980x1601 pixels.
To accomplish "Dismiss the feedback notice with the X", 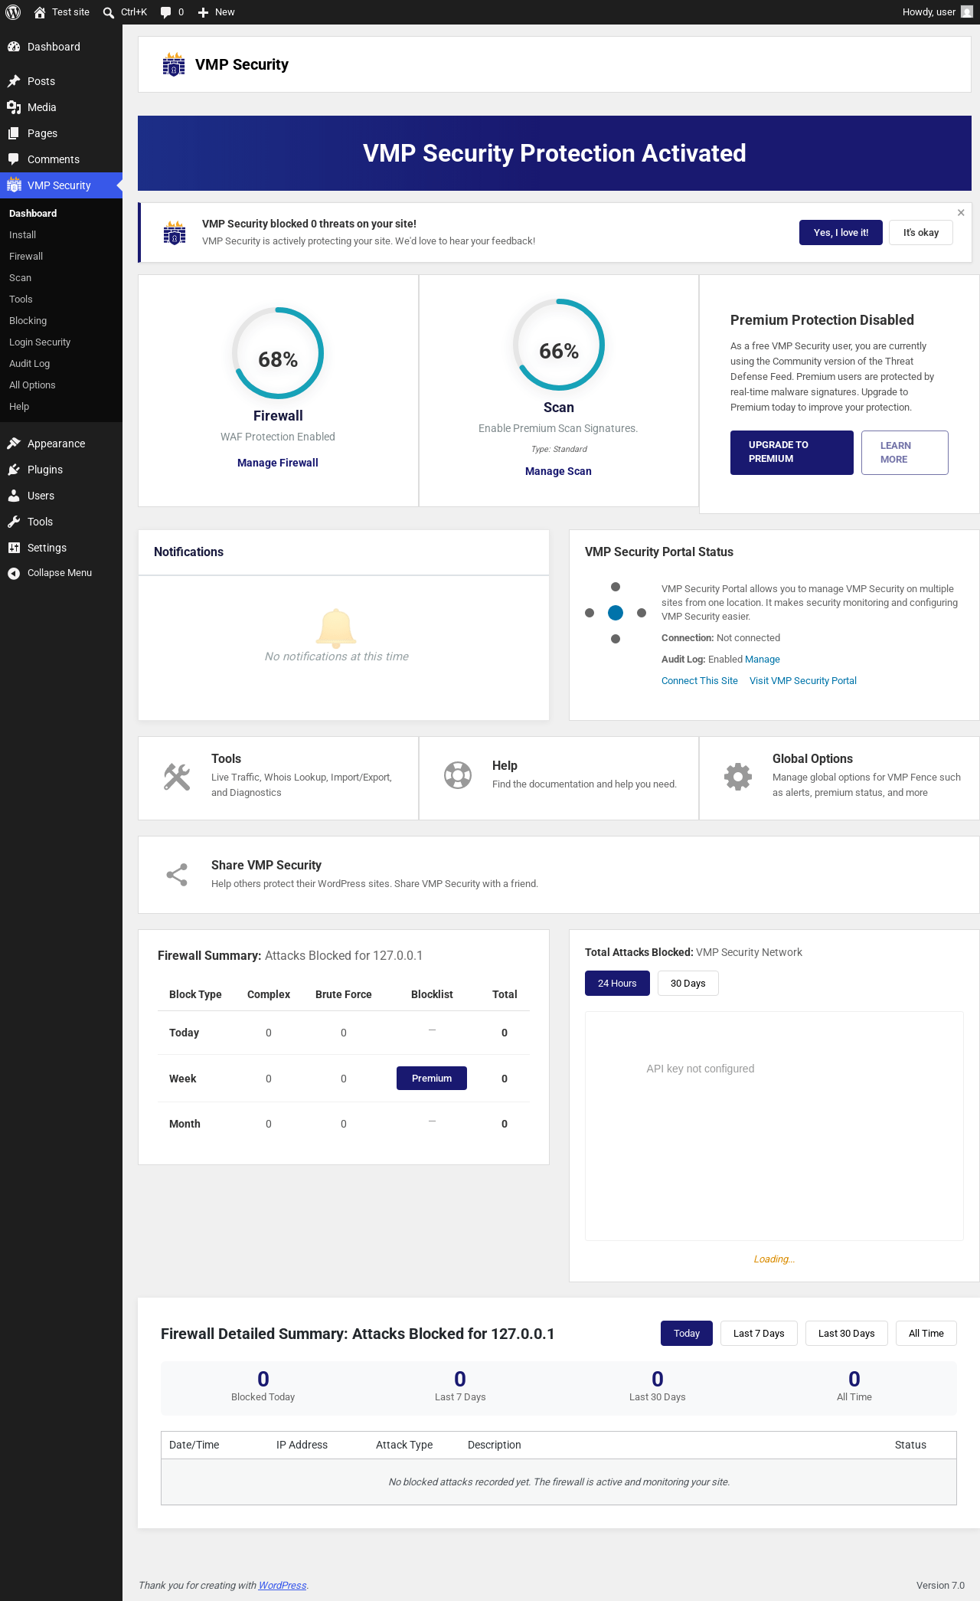I will click(x=961, y=213).
